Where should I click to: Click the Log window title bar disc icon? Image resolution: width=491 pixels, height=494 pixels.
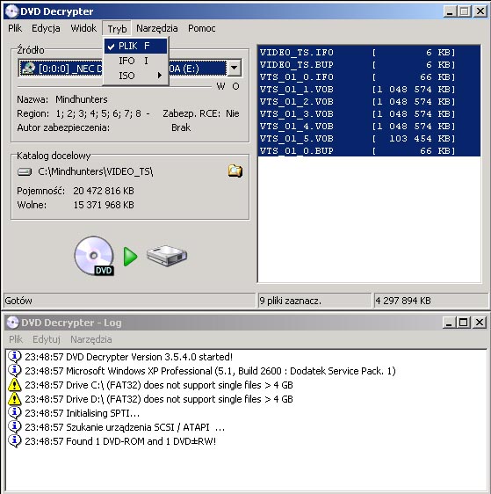pyautogui.click(x=13, y=323)
